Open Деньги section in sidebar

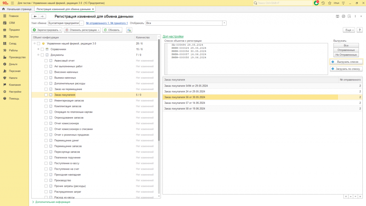click(x=13, y=64)
